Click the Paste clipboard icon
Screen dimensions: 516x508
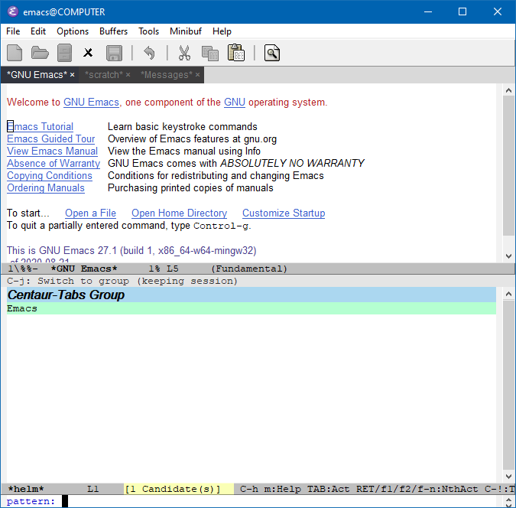click(x=236, y=53)
